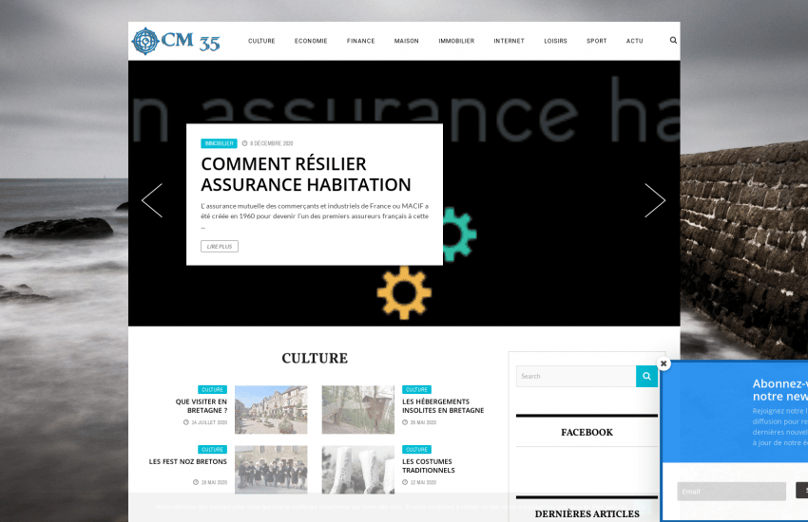This screenshot has height=522, width=808.
Task: Click Culture tag above Fest Noz
Action: click(212, 450)
